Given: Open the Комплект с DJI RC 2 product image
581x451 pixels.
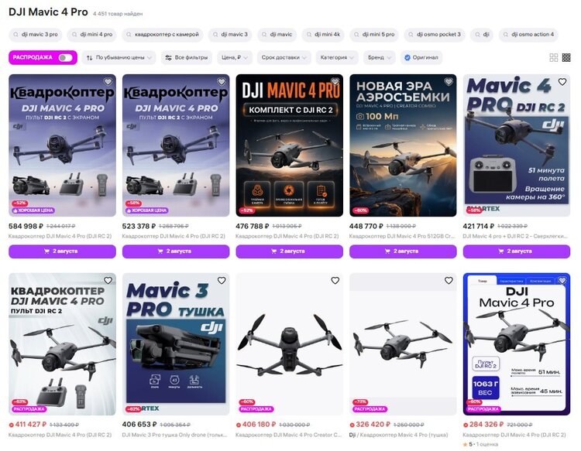Looking at the screenshot, I should click(x=290, y=145).
